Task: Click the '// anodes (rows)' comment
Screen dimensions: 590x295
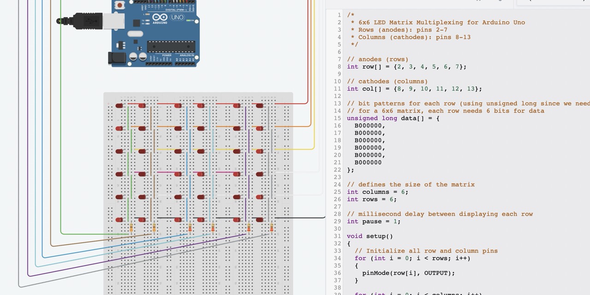Action: [x=378, y=59]
